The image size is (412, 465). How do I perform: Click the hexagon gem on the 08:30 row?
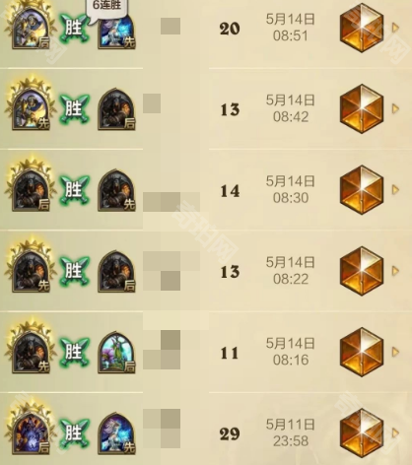[x=362, y=190]
